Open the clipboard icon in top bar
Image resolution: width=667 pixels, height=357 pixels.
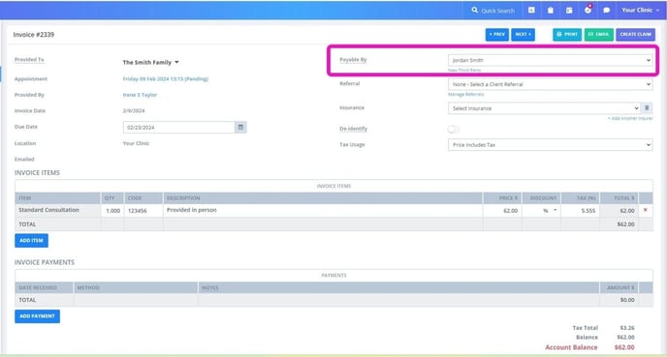coord(551,10)
